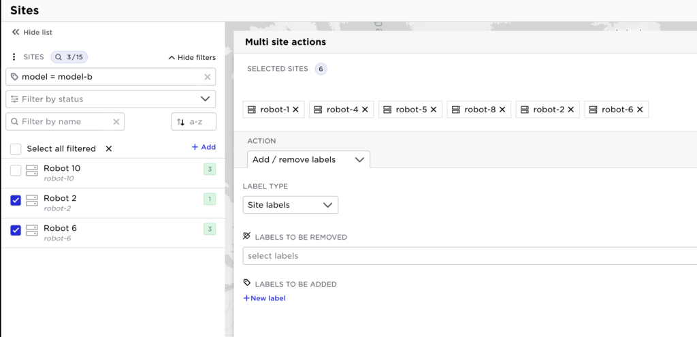Click the +New label link

click(x=265, y=298)
